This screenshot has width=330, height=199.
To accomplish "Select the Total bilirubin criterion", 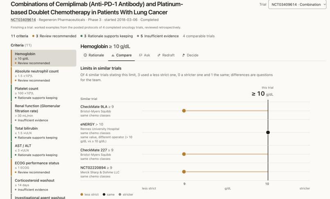I will [x=43, y=133].
